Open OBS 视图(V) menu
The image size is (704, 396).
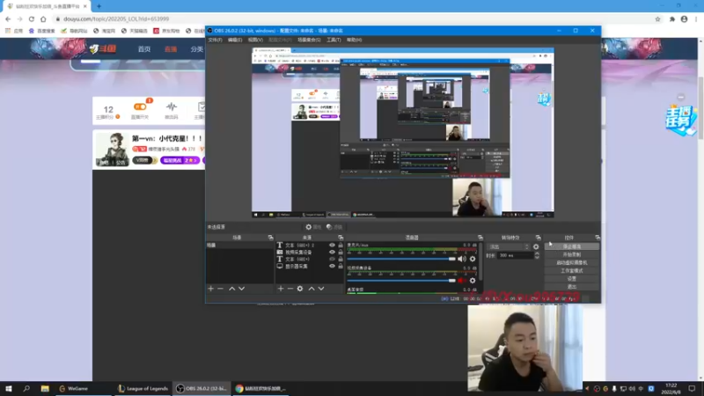(x=255, y=40)
